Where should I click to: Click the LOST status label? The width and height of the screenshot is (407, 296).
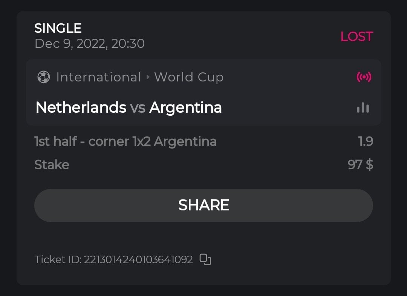[x=357, y=37]
